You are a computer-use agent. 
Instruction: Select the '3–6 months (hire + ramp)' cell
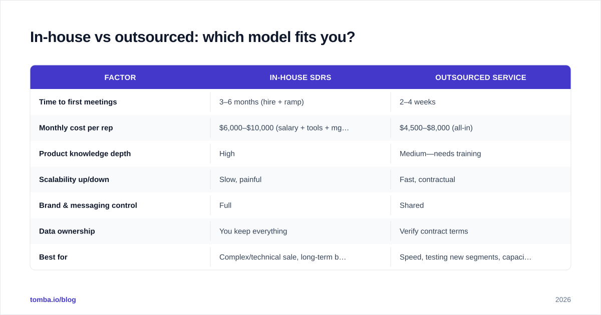300,102
